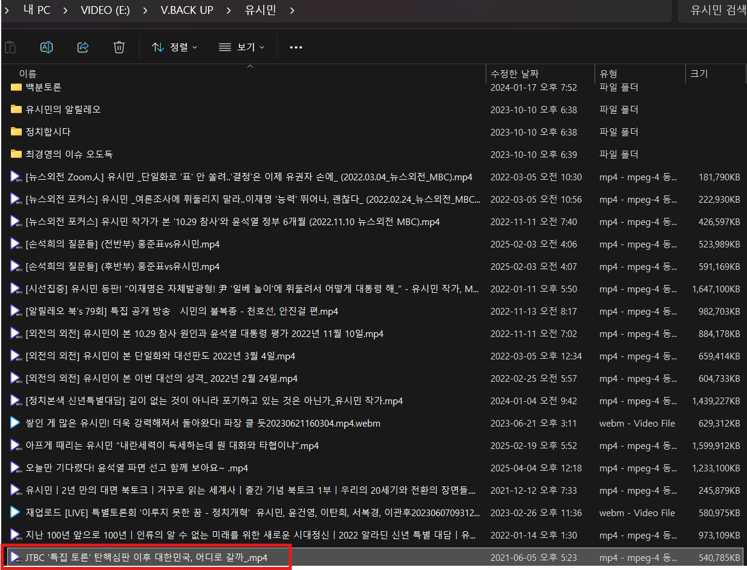
Task: Click video icon of (전반부) 홍준표vs유시민 file
Action: (16, 244)
